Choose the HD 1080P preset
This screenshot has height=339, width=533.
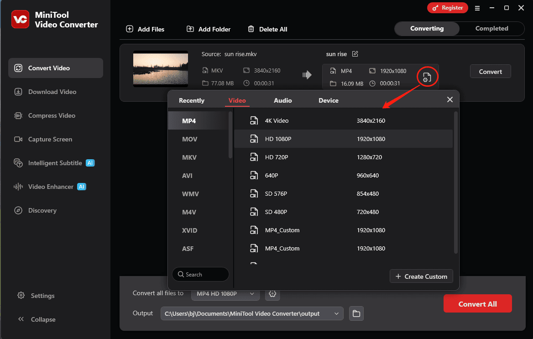343,139
